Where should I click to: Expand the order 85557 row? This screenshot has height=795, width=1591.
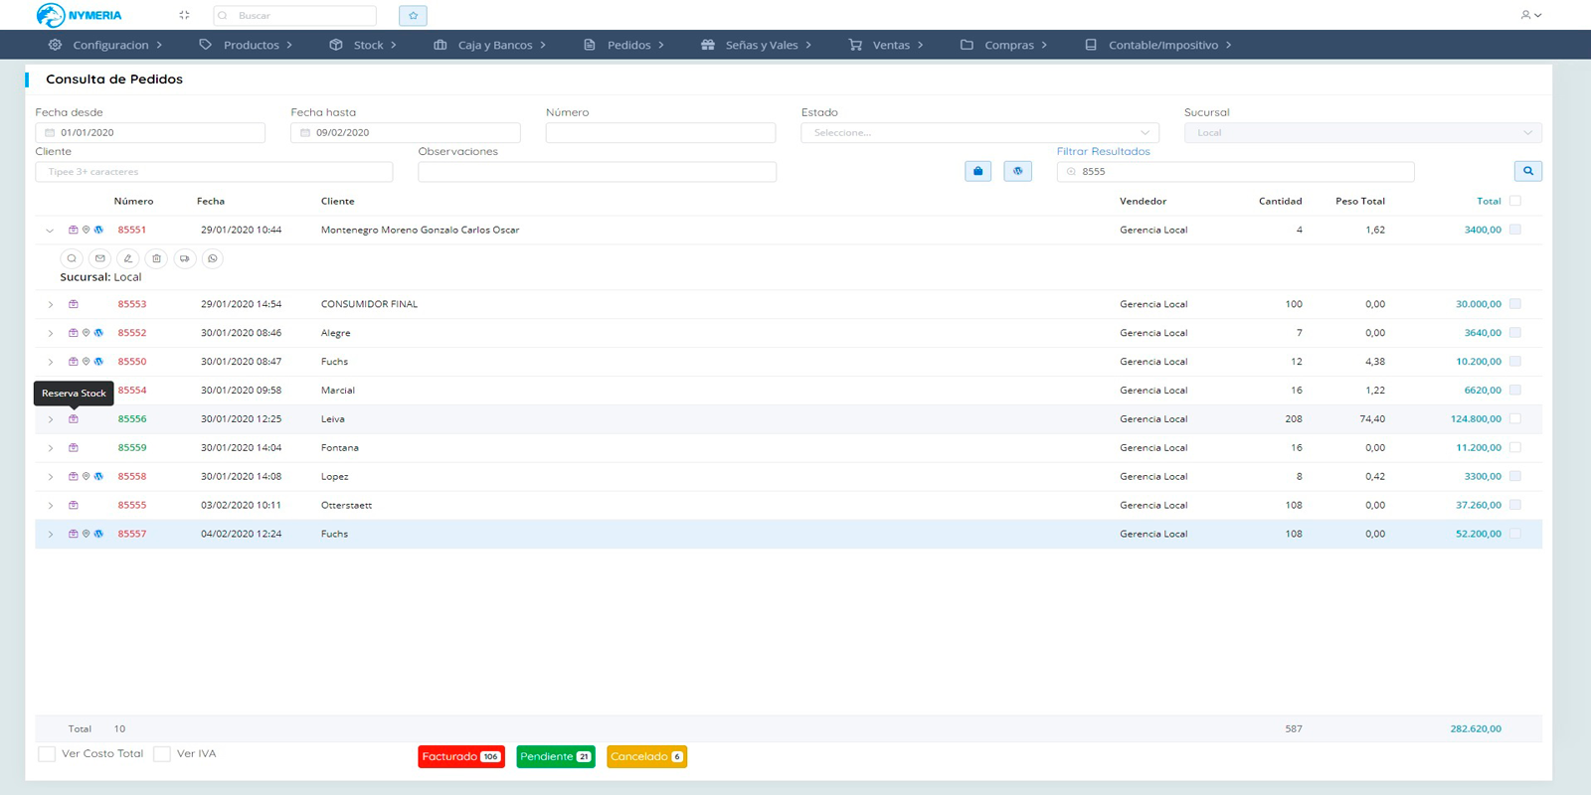coord(51,535)
